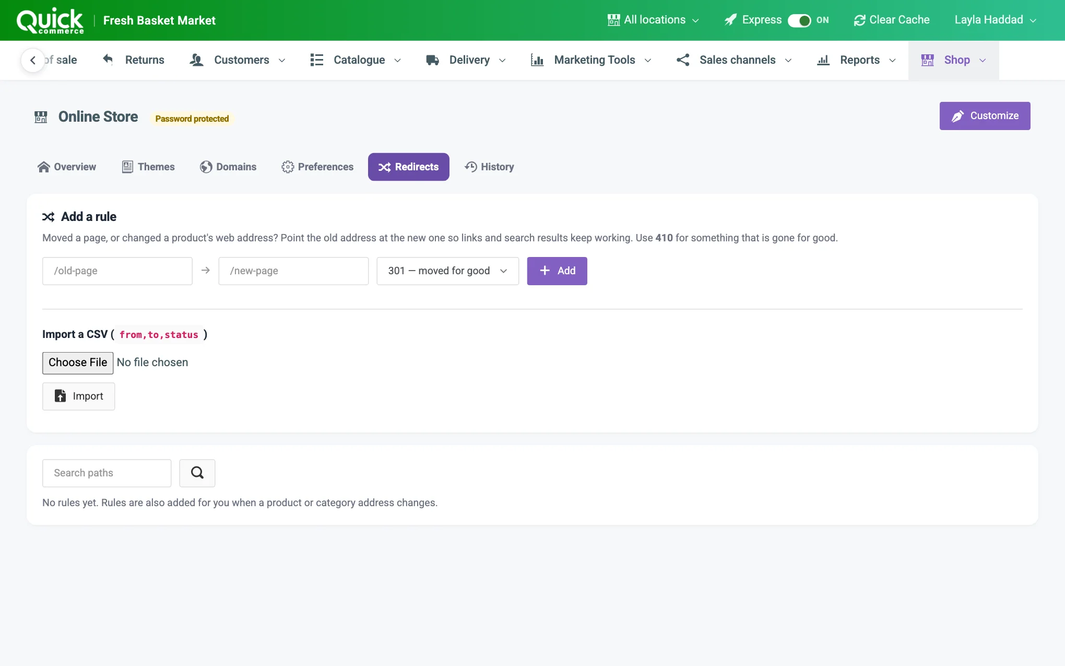Click the magnifier search paths button
The image size is (1065, 666).
(x=197, y=473)
